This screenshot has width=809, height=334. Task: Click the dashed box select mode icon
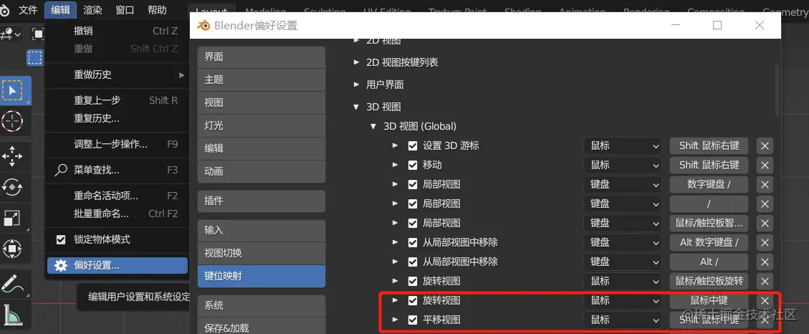tap(34, 58)
